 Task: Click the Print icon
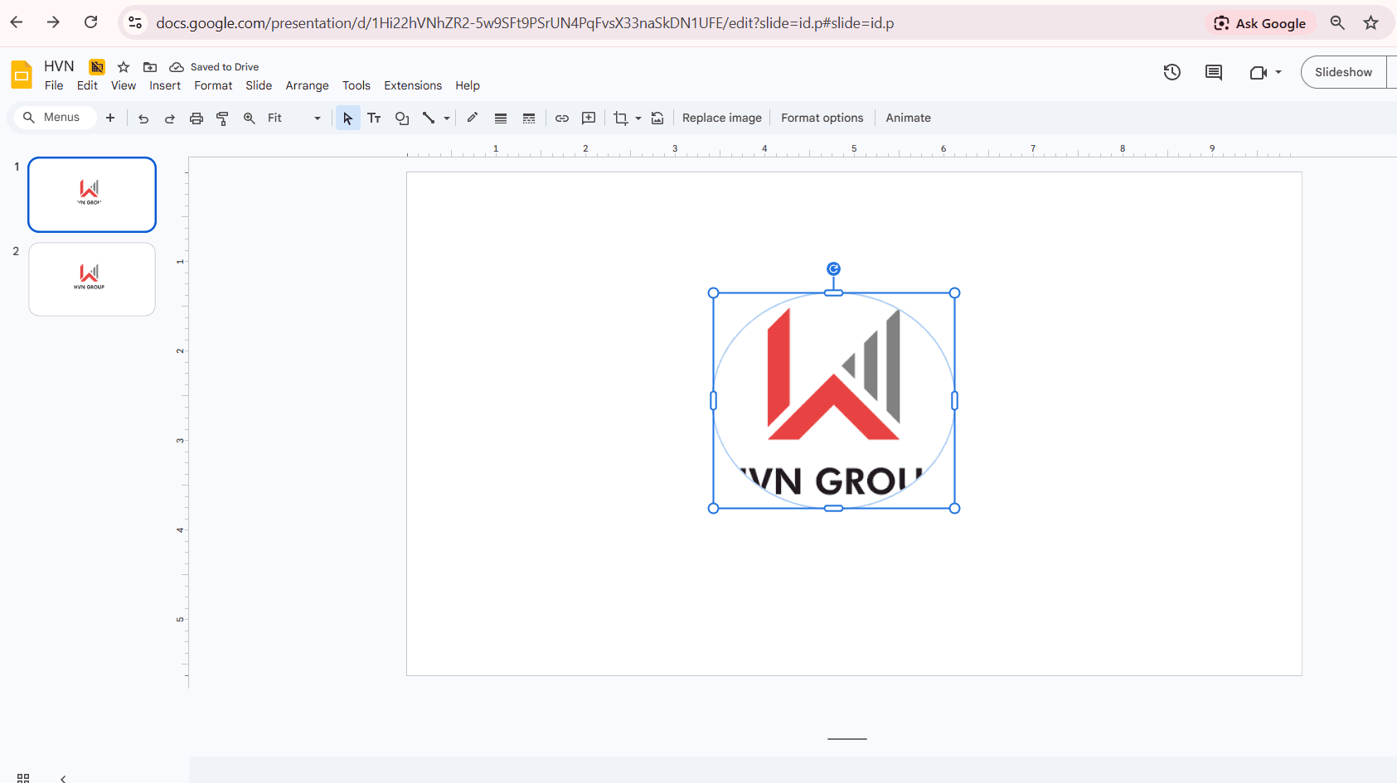coord(196,118)
